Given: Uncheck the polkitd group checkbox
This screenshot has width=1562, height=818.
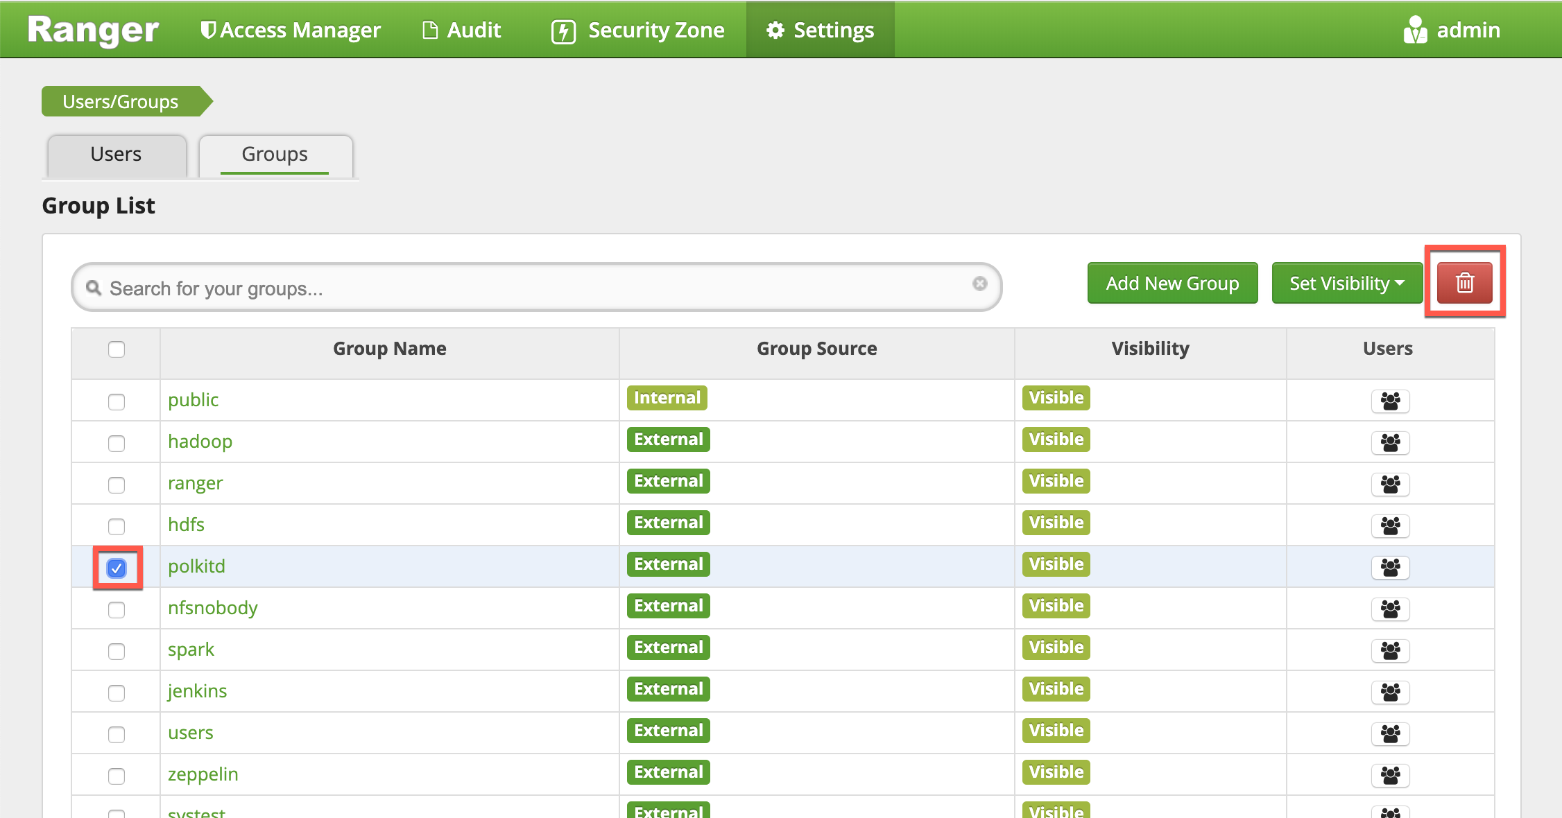Looking at the screenshot, I should [117, 568].
